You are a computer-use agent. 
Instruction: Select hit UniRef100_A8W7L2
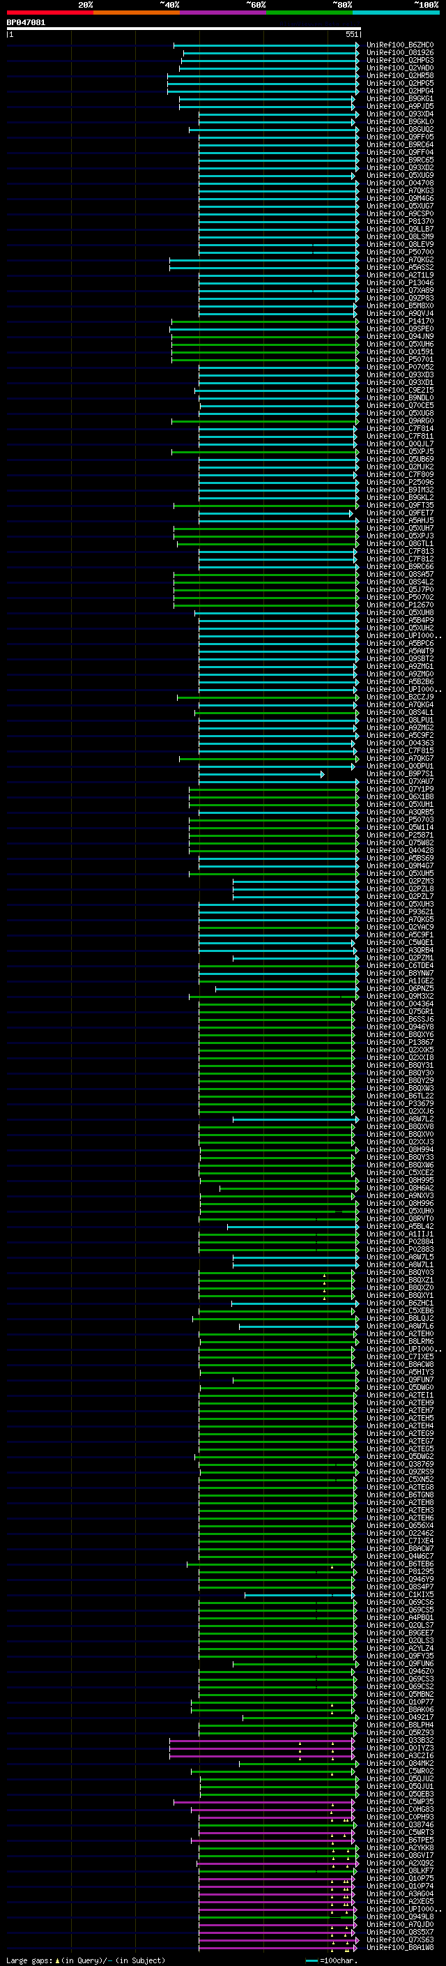tap(400, 1119)
